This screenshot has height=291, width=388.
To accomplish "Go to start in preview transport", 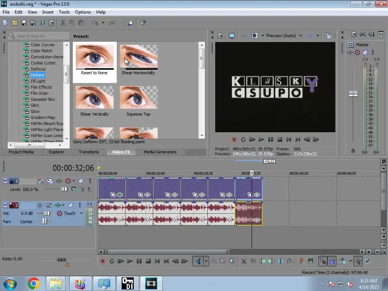I will click(x=288, y=139).
